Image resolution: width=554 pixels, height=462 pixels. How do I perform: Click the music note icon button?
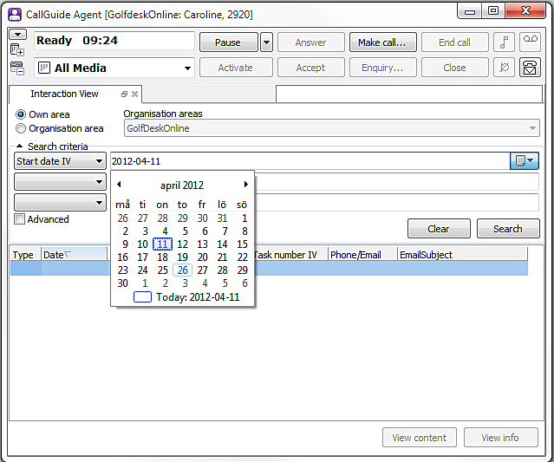tap(505, 42)
